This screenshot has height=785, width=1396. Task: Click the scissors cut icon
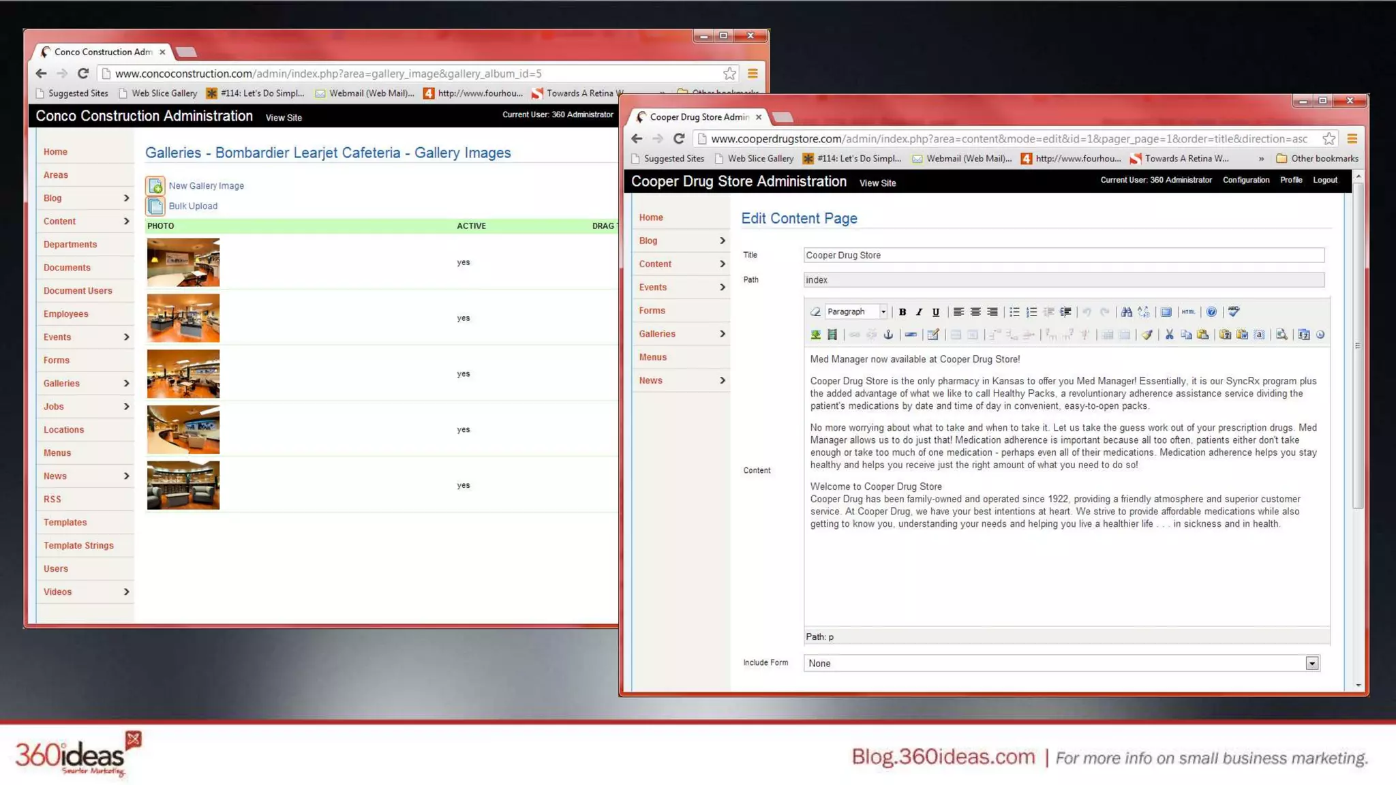tap(1169, 335)
